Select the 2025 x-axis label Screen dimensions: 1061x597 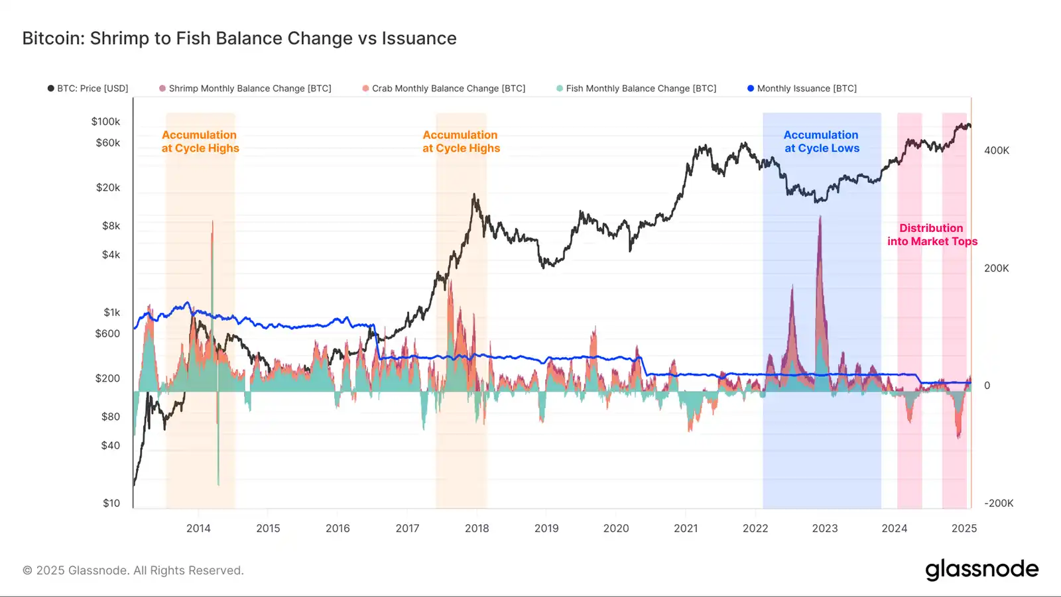(964, 528)
